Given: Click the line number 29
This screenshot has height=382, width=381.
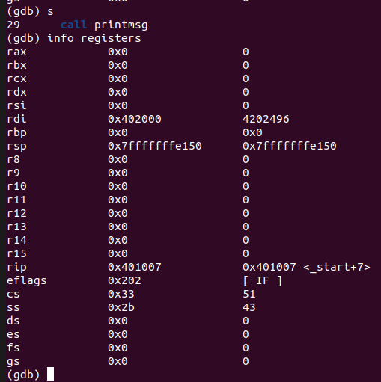Looking at the screenshot, I should pos(13,25).
